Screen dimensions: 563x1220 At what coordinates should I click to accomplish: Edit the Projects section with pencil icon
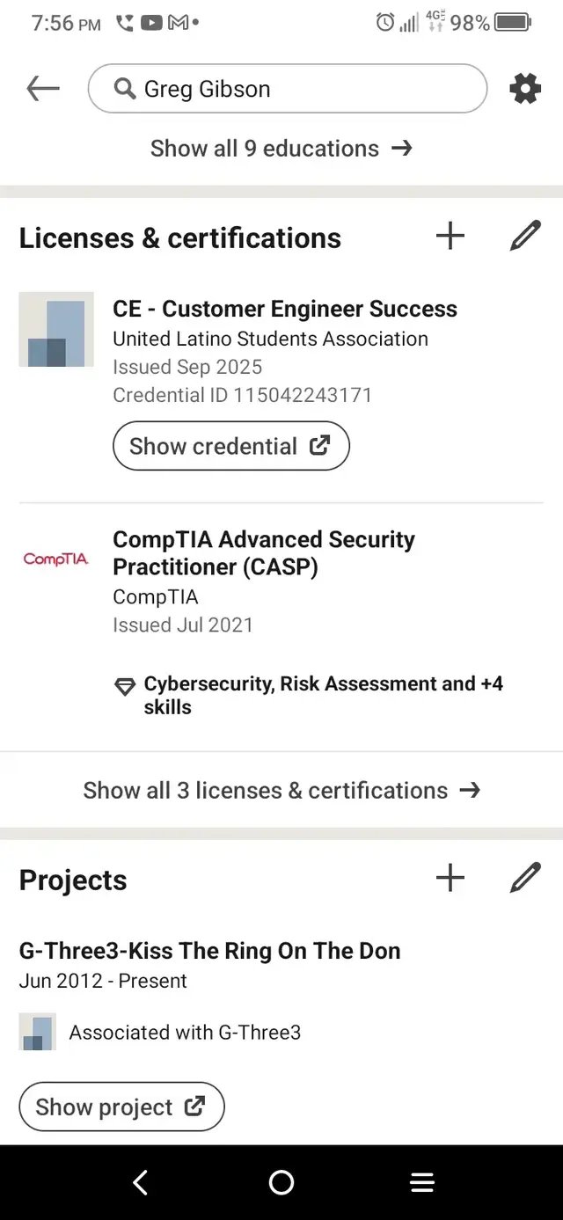525,878
